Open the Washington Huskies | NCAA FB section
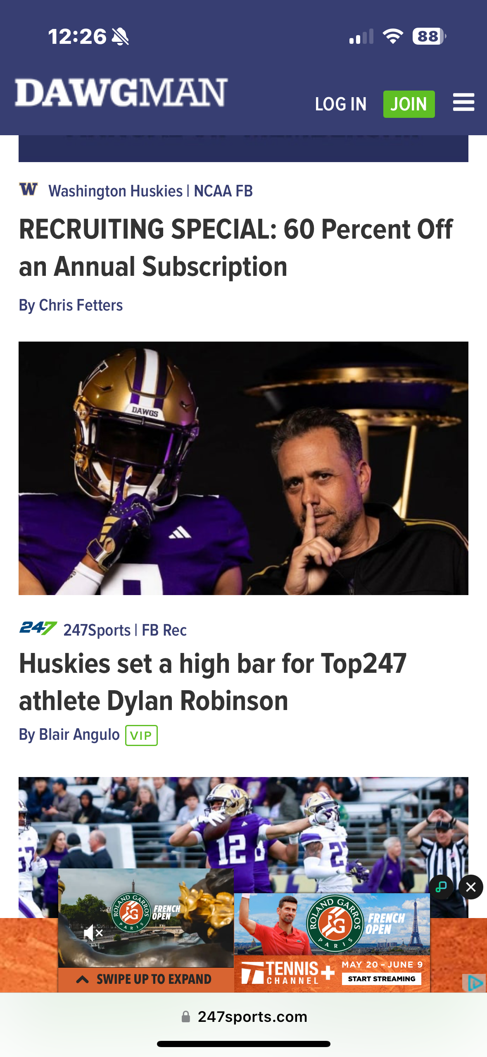 150,191
